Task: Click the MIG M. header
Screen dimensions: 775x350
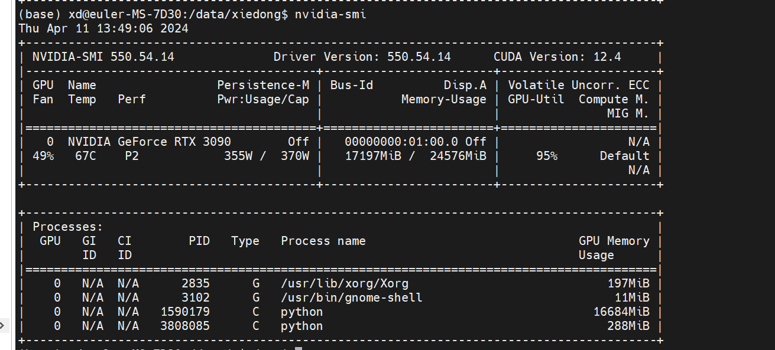Action: pos(628,113)
